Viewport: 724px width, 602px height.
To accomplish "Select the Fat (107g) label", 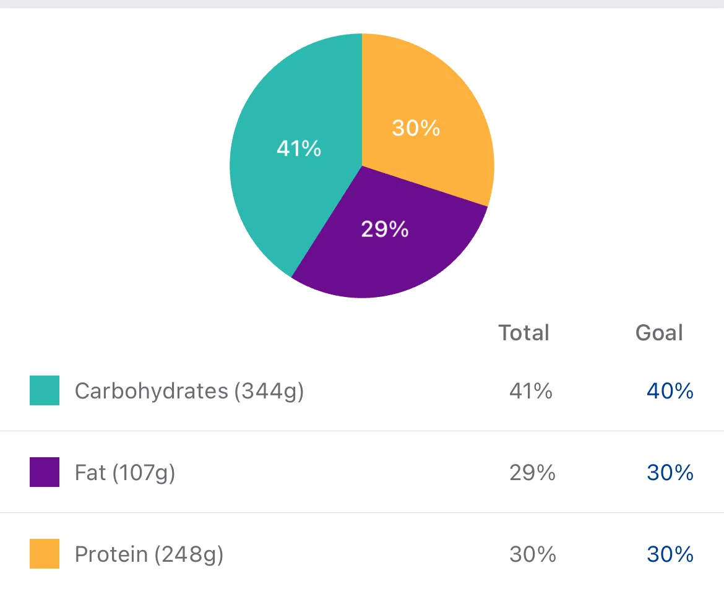I will [125, 473].
